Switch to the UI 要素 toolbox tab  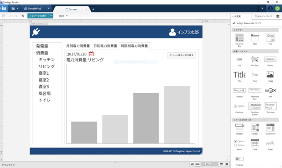(241, 16)
